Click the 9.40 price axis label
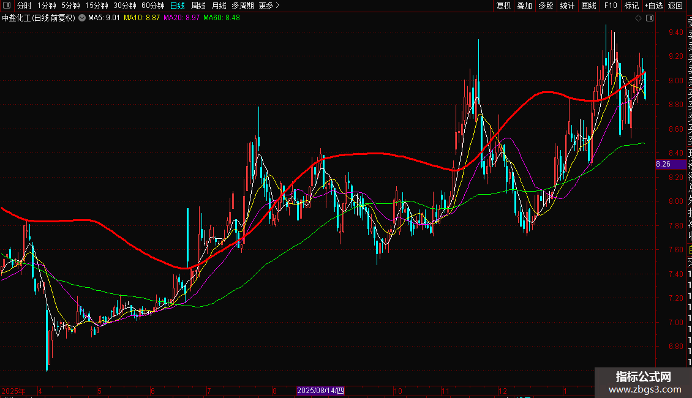This screenshot has width=692, height=398. pos(675,32)
